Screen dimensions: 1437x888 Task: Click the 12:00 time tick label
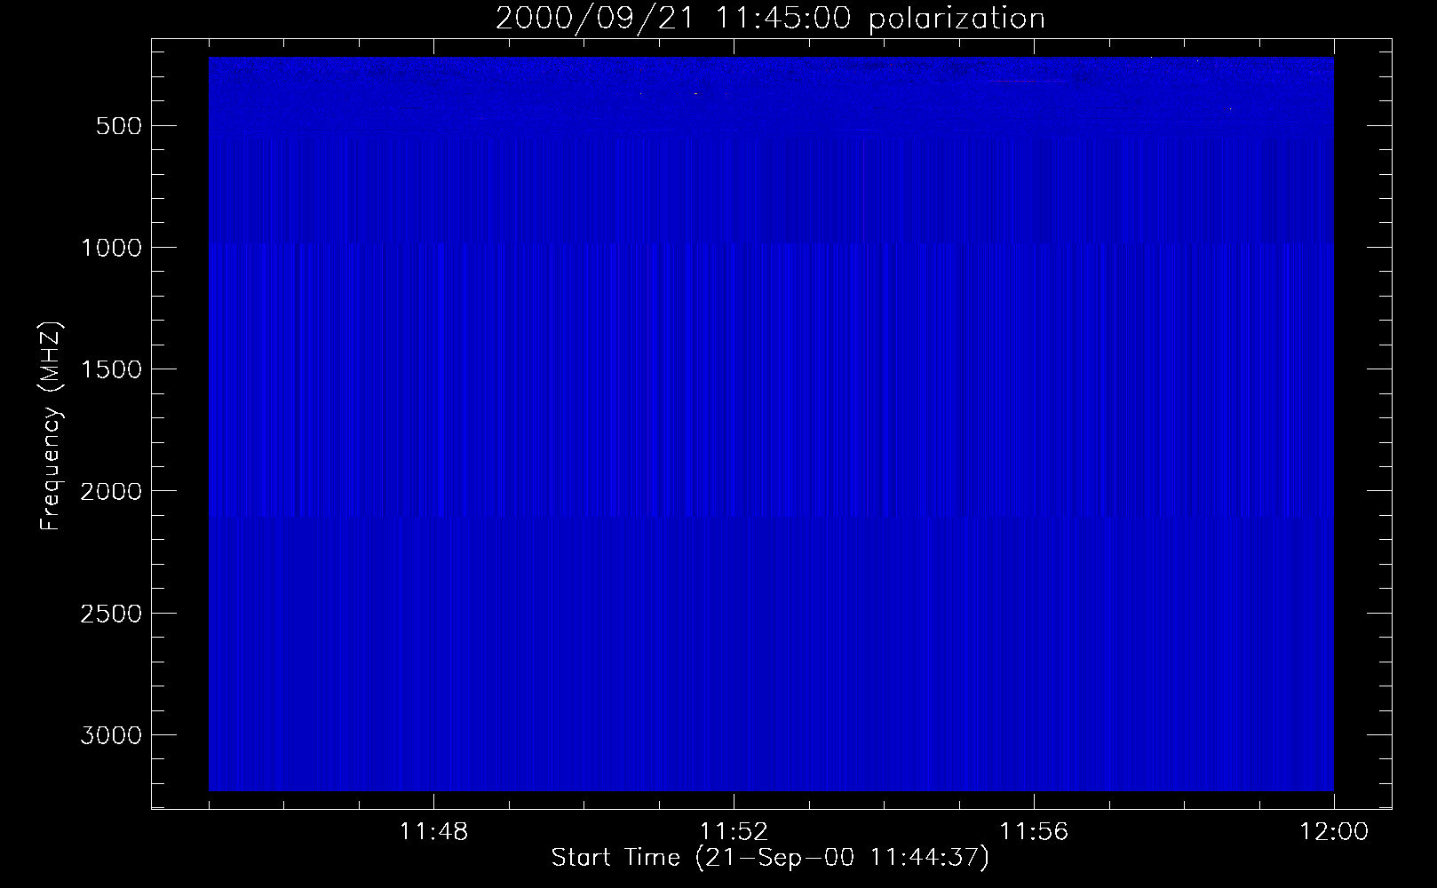coord(1334,833)
